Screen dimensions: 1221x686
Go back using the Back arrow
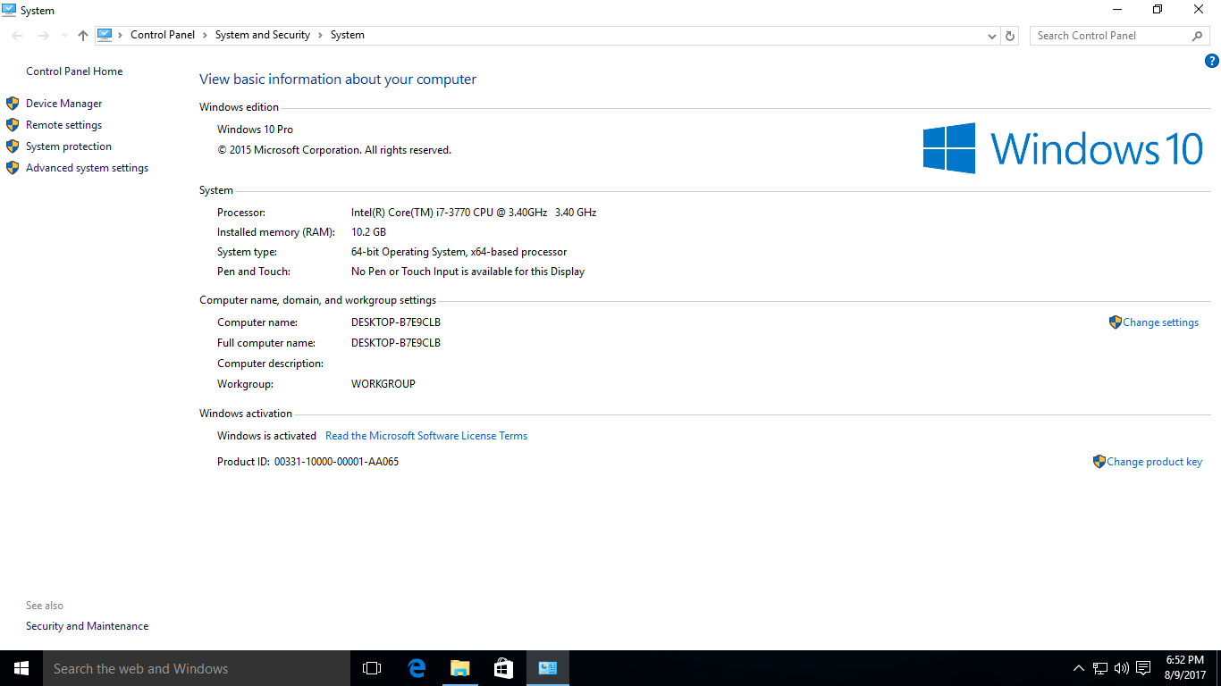18,36
